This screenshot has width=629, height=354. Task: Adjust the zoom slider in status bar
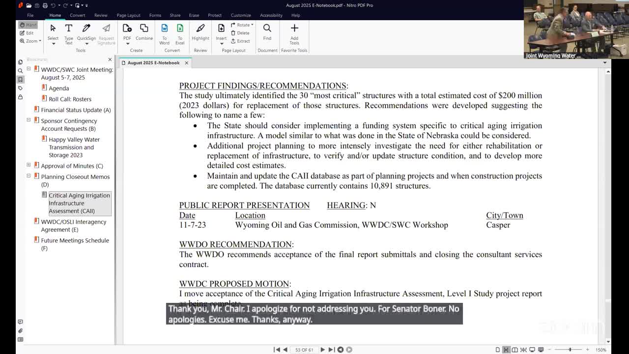pyautogui.click(x=570, y=350)
